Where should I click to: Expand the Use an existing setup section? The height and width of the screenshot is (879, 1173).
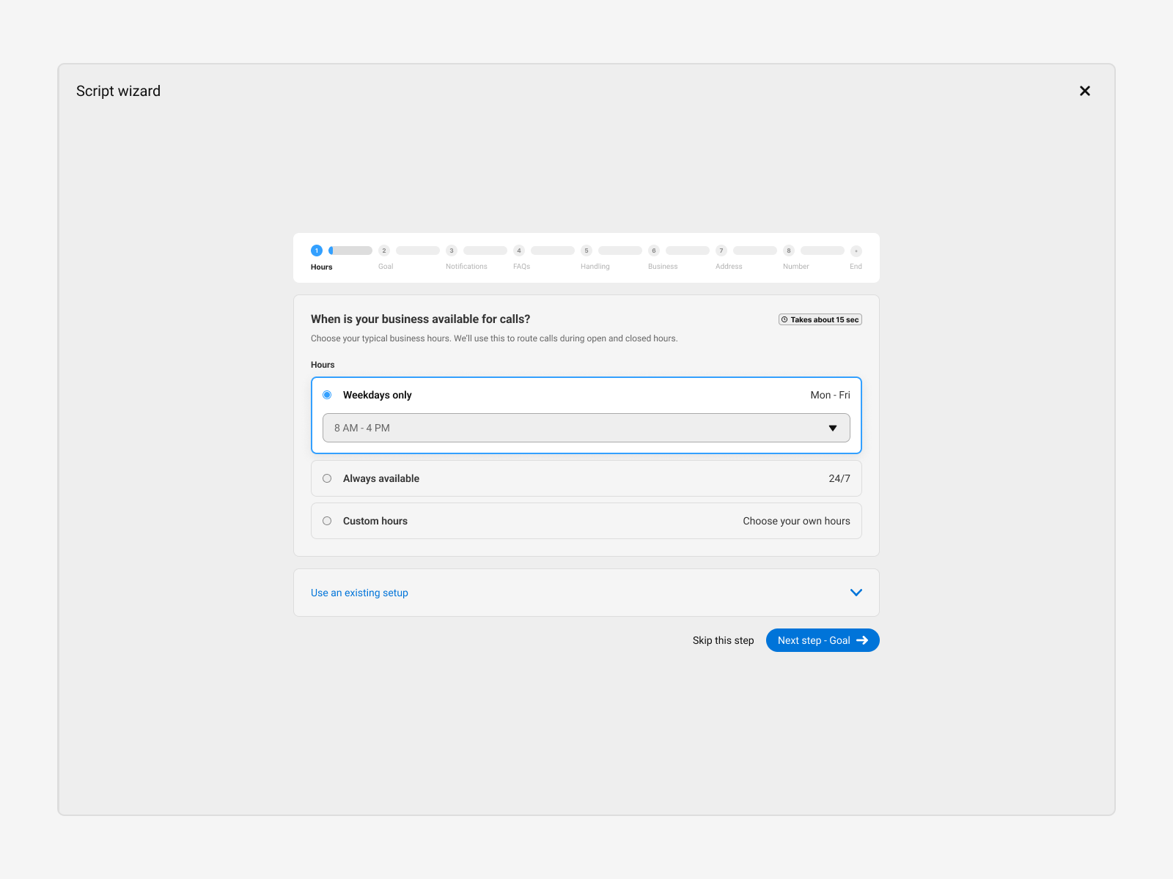point(586,593)
